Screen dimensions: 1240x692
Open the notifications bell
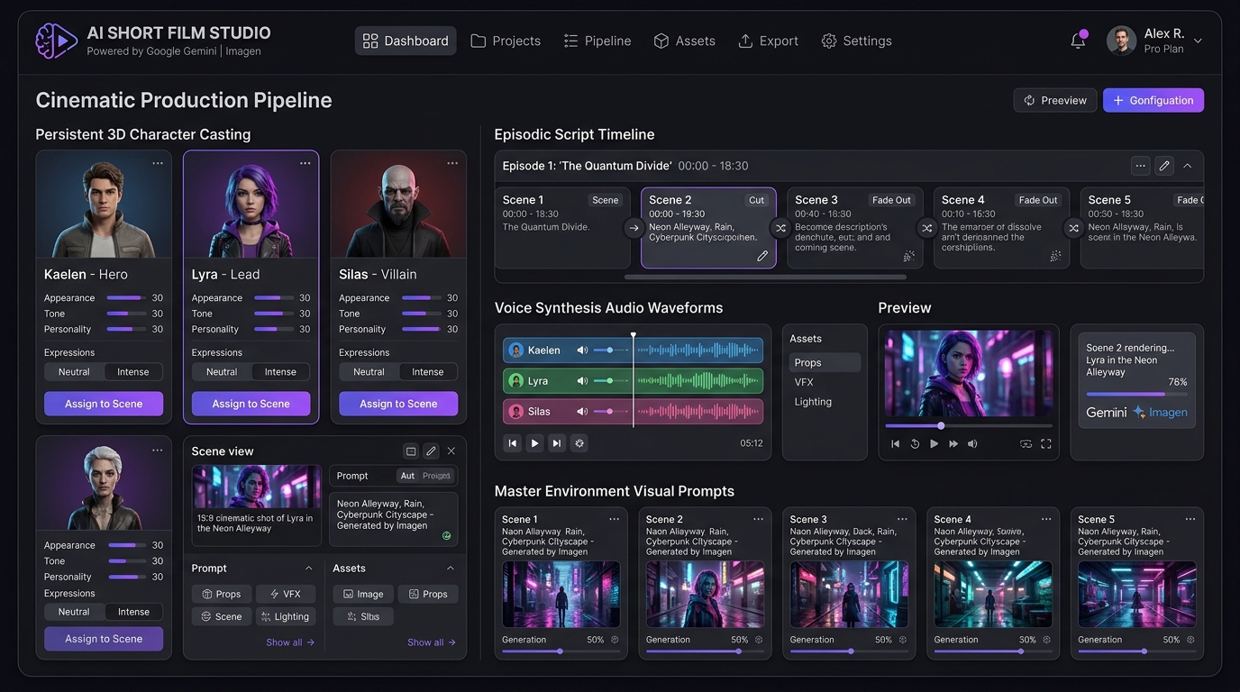[x=1078, y=41]
